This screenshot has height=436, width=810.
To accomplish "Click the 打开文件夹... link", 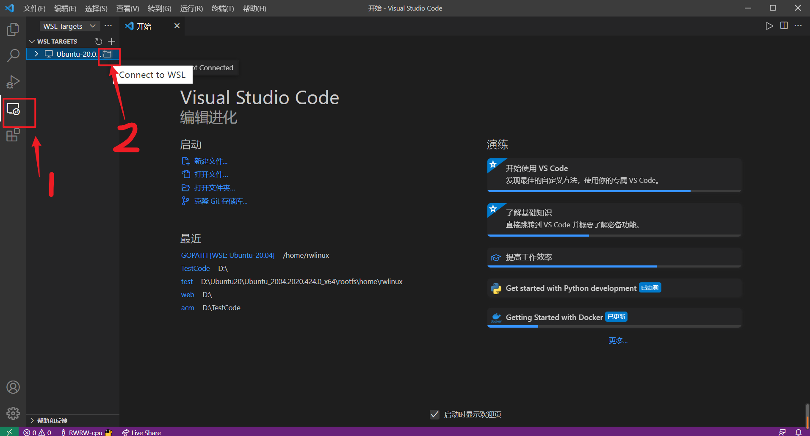I will [x=215, y=188].
